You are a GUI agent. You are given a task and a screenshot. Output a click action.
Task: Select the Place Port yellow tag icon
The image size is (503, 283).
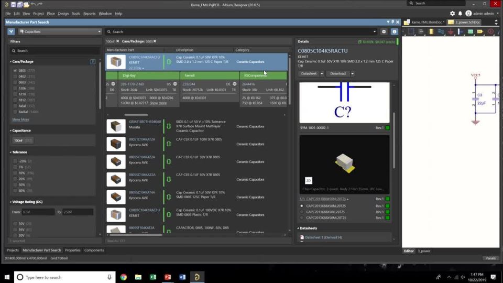pos(480,31)
